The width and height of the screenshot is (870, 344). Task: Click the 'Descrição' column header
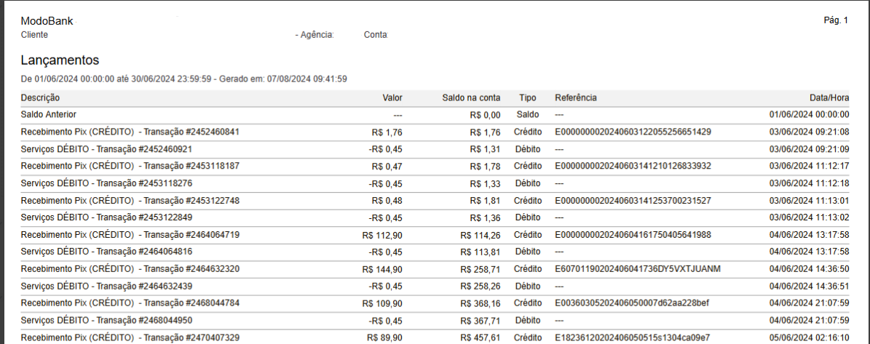click(40, 97)
